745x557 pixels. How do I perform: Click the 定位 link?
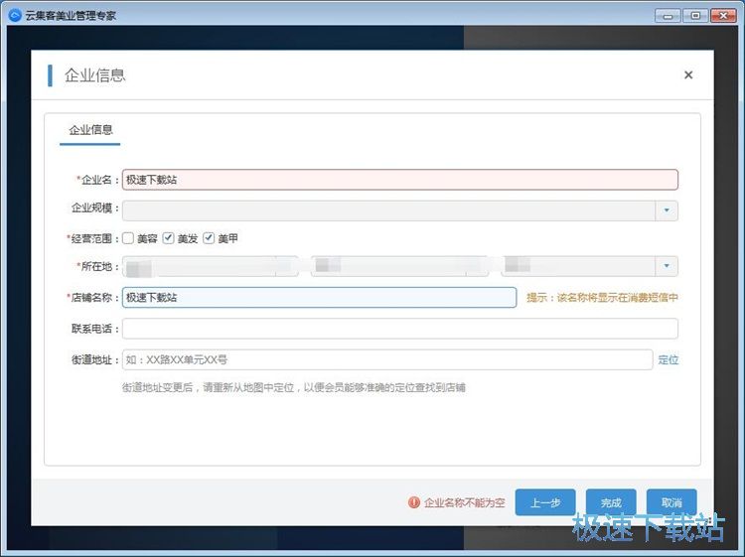[669, 360]
